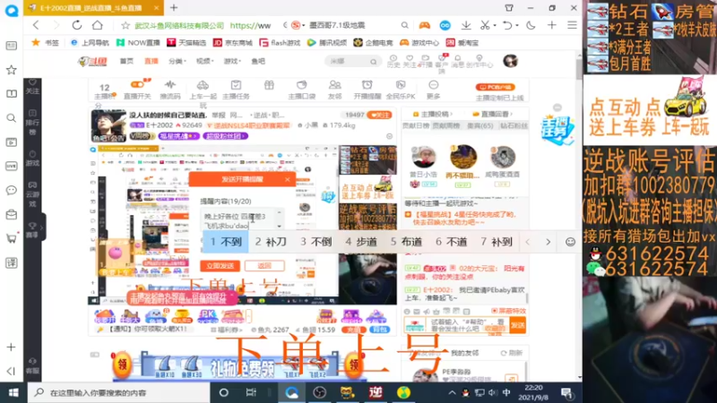Image resolution: width=717 pixels, height=403 pixels.
Task: Open 鱼吧 in Douyu nav
Action: [258, 61]
